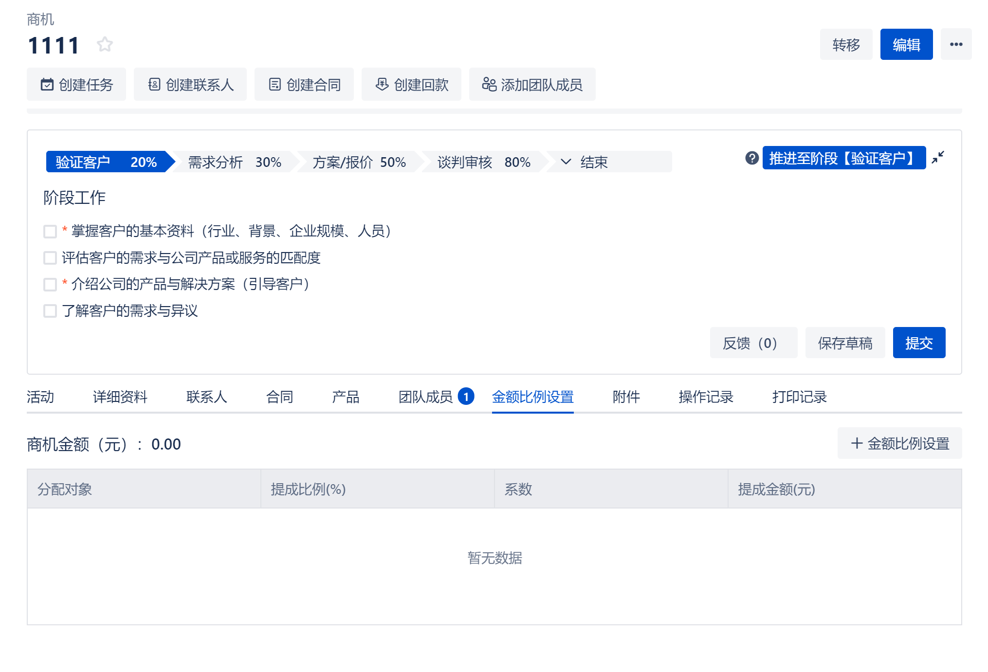Screen dimensions: 988x672
Task: Expand the 结束 stage dropdown chevron
Action: pos(566,162)
